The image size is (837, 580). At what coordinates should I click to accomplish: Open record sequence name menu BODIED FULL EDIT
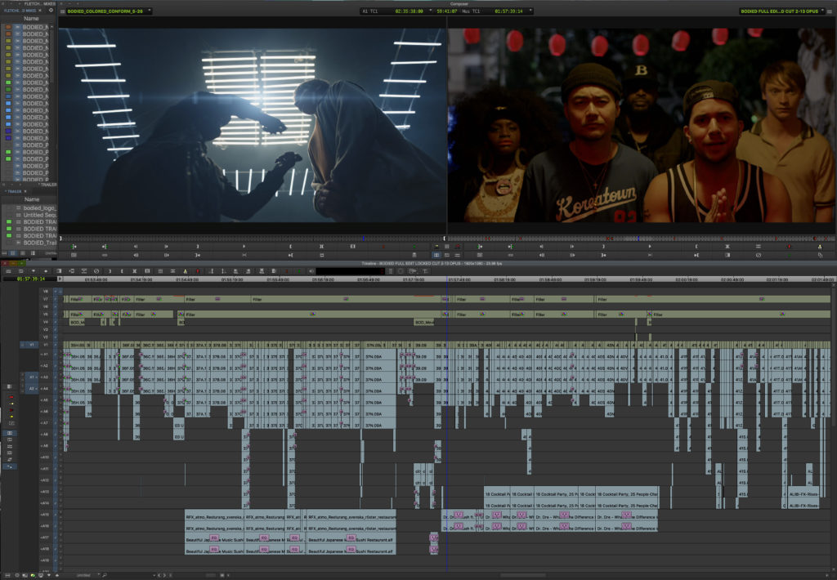[x=781, y=11]
